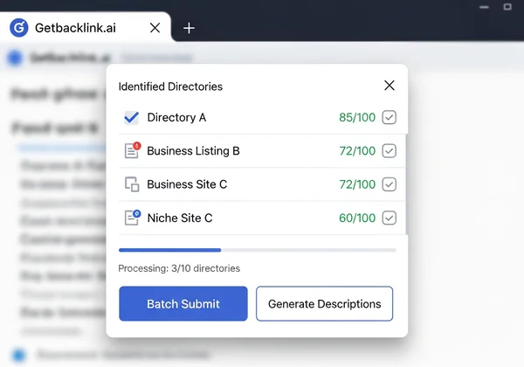Uncheck the Business Listing B checkbox
The width and height of the screenshot is (524, 367).
390,151
